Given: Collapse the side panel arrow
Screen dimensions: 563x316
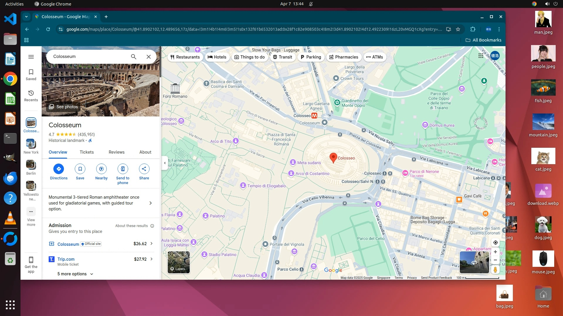Looking at the screenshot, I should click(165, 163).
